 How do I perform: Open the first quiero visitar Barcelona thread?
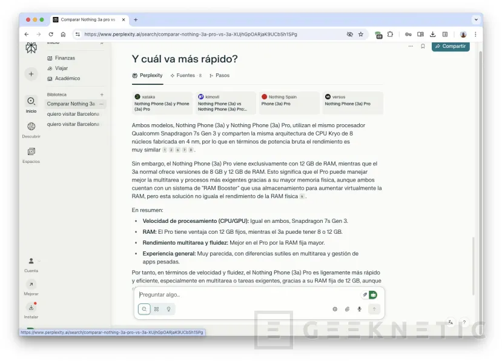[x=73, y=114]
